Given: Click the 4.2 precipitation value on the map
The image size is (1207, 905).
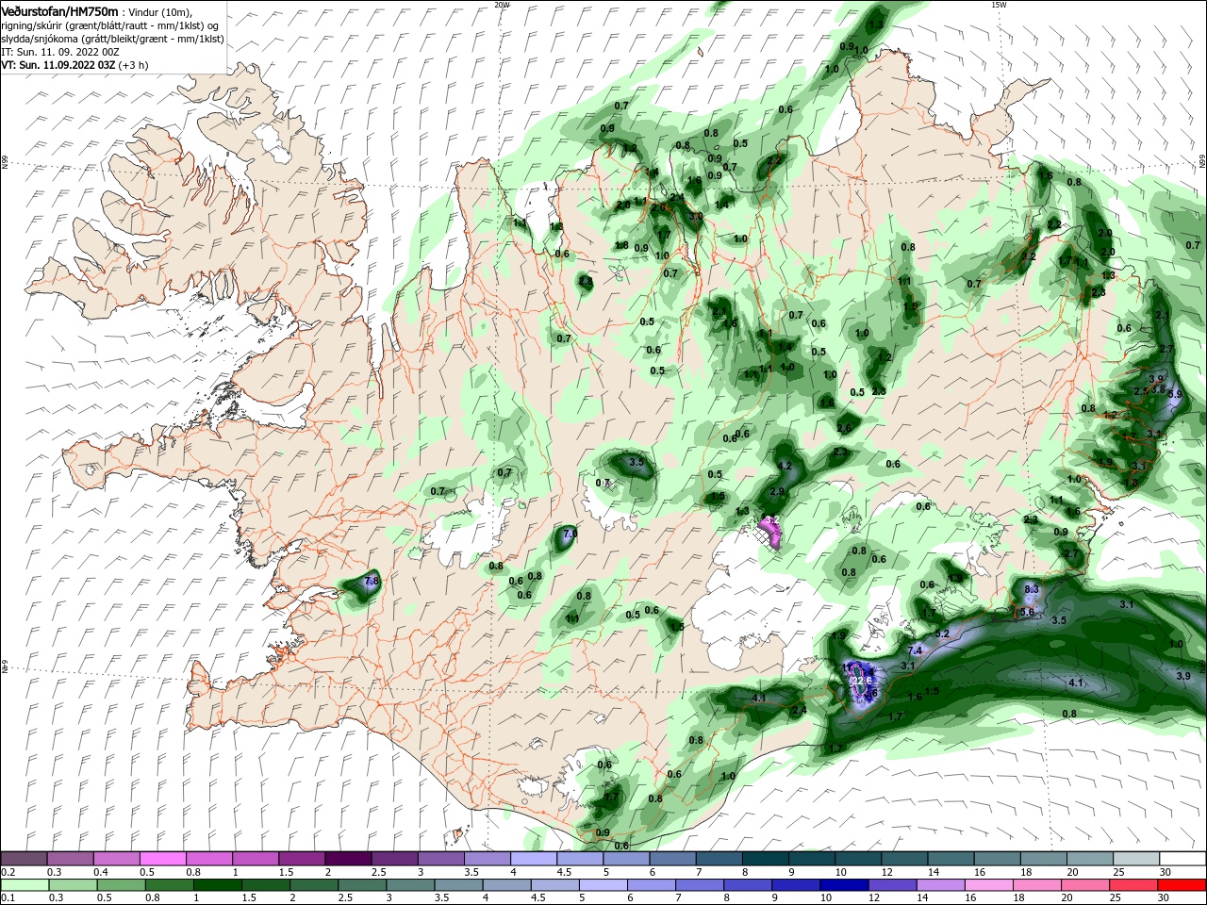Looking at the screenshot, I should [x=784, y=466].
